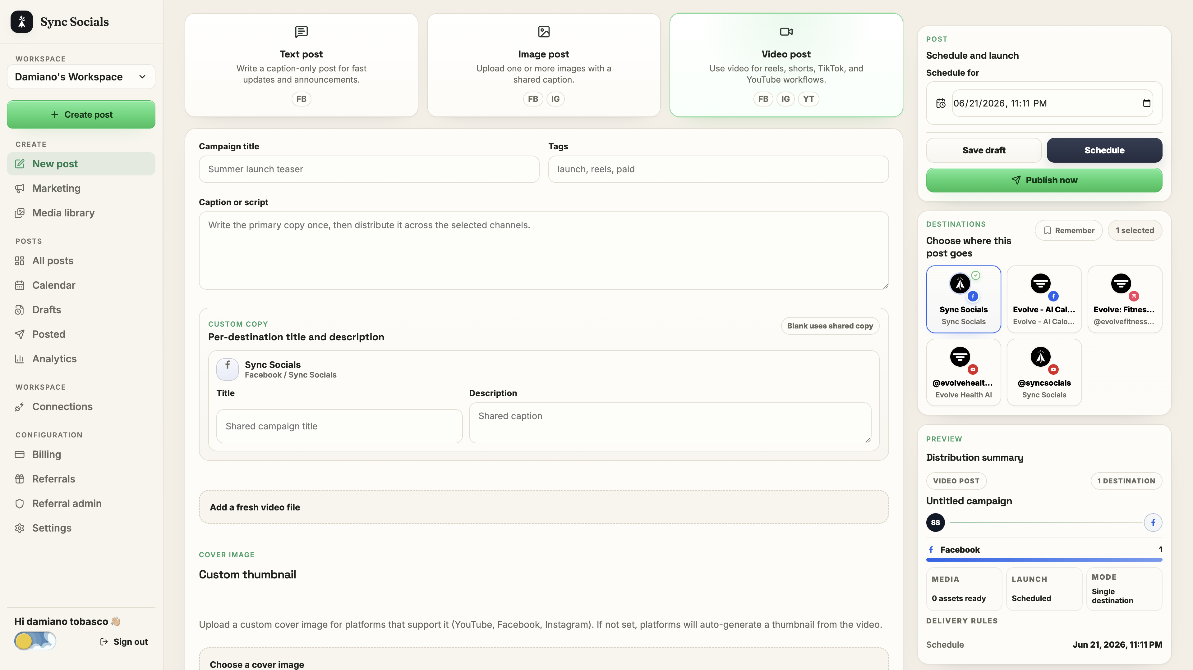Select Evolve: Fitness Instagram destination
Screen dimensions: 1193x670
(x=1124, y=299)
